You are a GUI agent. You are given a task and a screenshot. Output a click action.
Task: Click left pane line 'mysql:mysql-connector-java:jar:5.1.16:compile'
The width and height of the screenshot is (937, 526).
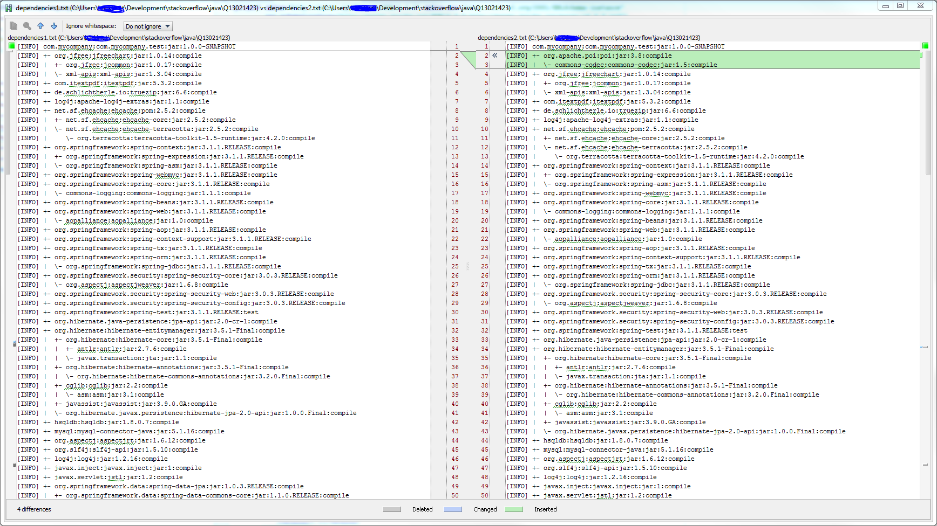click(x=139, y=431)
